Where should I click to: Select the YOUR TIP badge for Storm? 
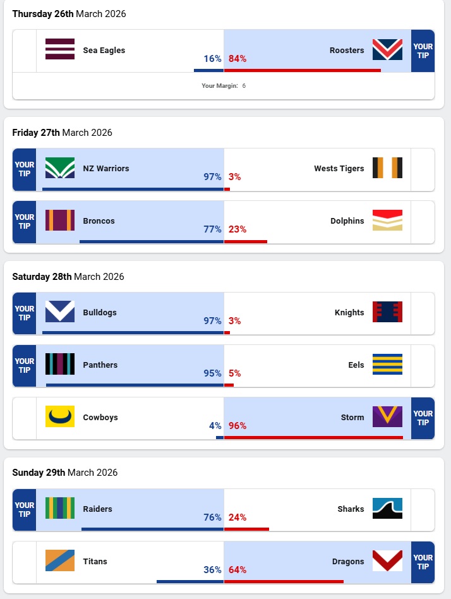point(423,418)
